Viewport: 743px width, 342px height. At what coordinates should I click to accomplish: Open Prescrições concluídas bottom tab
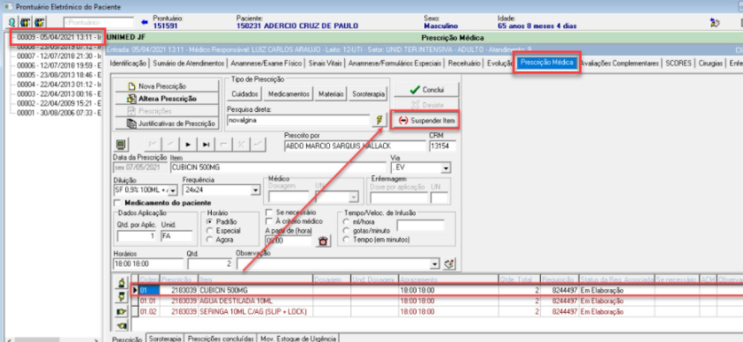coord(221,338)
